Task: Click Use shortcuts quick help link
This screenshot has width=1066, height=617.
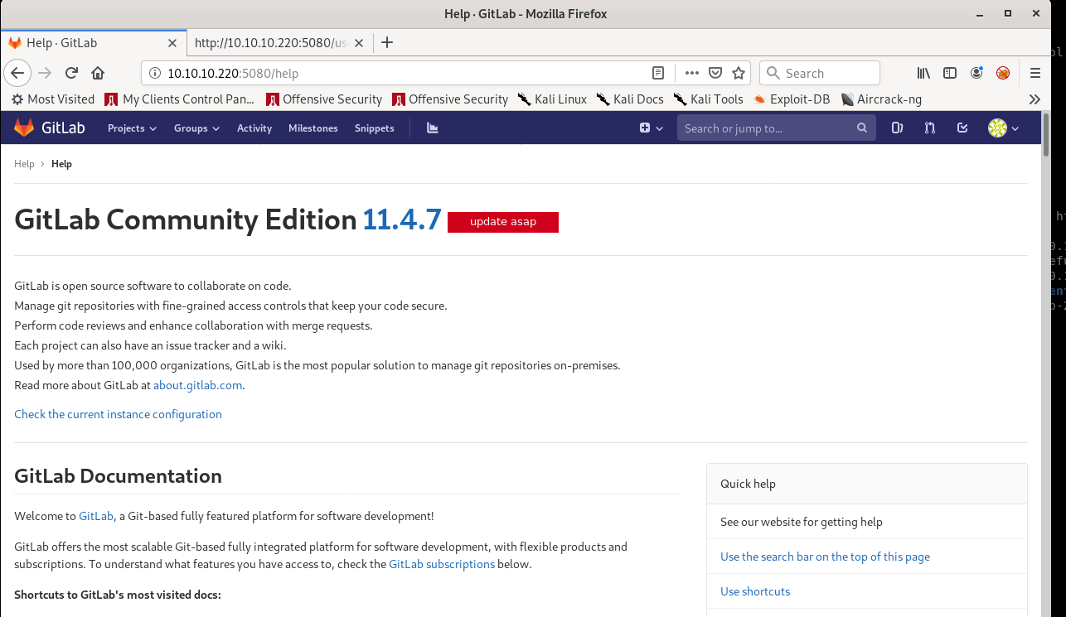Action: (755, 591)
